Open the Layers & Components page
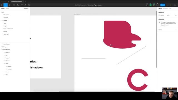The image size is (178, 100). pyautogui.click(x=8, y=29)
